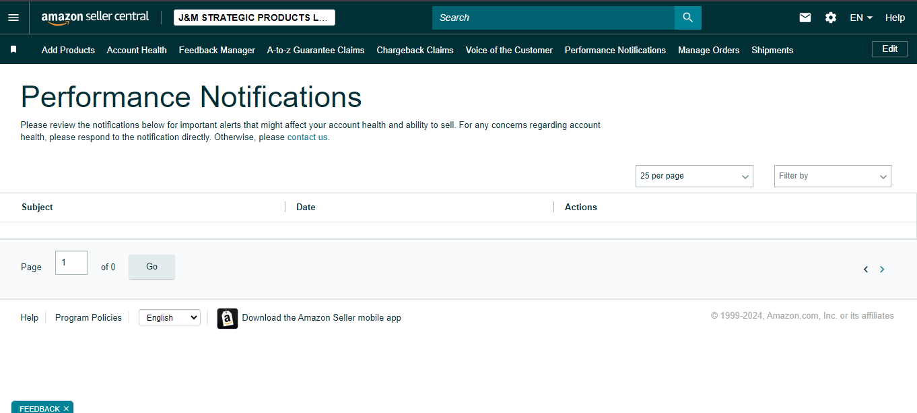917x413 pixels.
Task: Open Shipments menu item
Action: pyautogui.click(x=772, y=50)
